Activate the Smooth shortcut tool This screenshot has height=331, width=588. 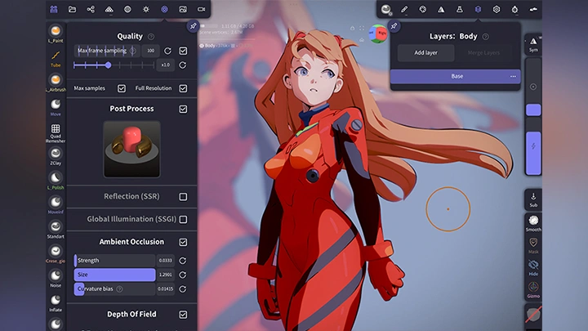533,223
